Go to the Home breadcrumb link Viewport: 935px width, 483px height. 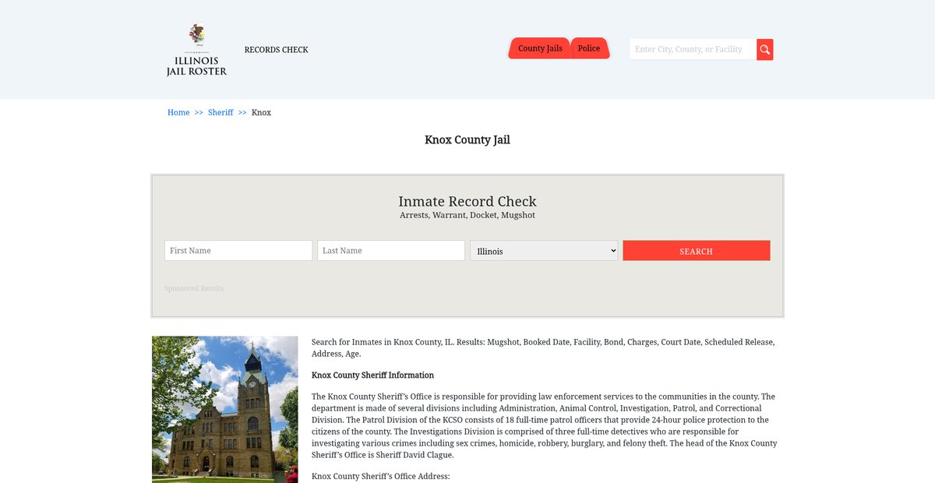tap(178, 113)
